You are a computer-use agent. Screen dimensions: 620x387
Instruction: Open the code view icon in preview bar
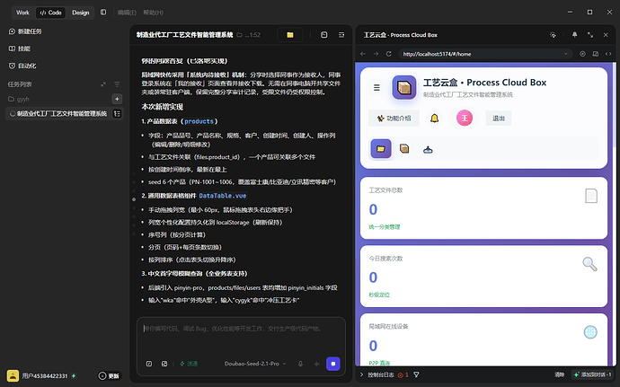tap(608, 54)
